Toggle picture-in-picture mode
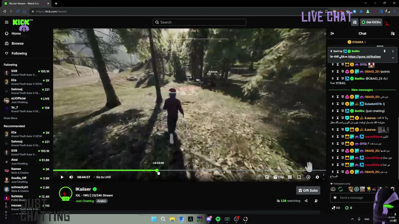 pos(267,177)
